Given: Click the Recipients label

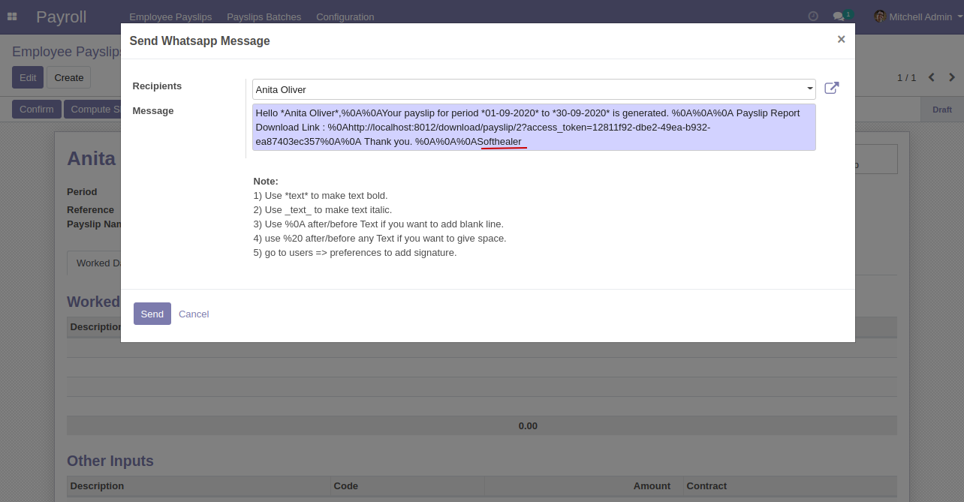Looking at the screenshot, I should [157, 86].
